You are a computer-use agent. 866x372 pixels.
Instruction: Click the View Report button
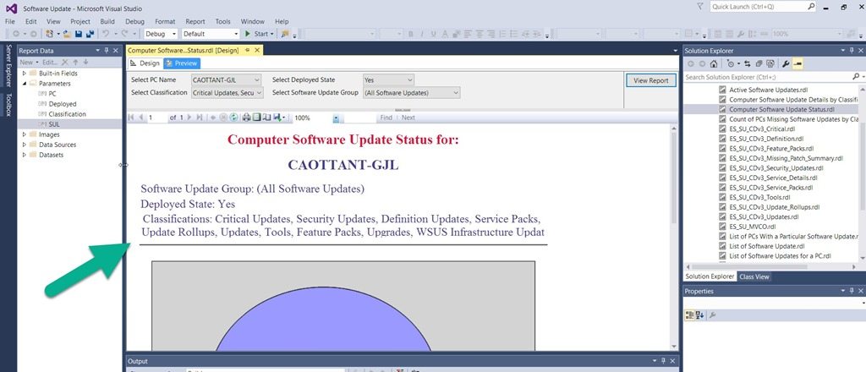(x=650, y=80)
